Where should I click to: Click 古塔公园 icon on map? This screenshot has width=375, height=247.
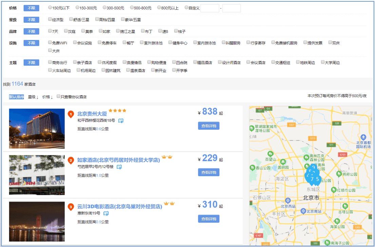pyautogui.click(x=345, y=206)
